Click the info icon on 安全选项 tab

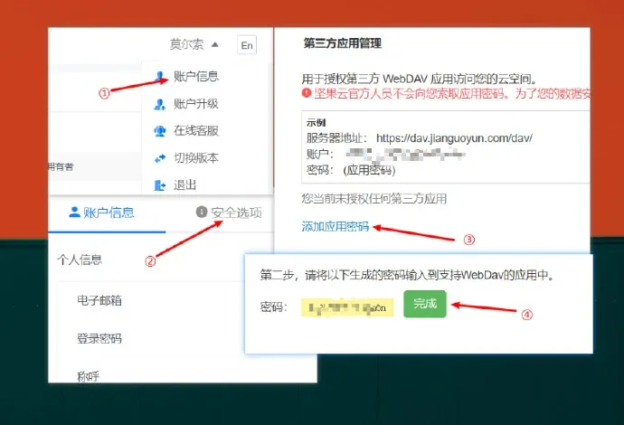201,212
